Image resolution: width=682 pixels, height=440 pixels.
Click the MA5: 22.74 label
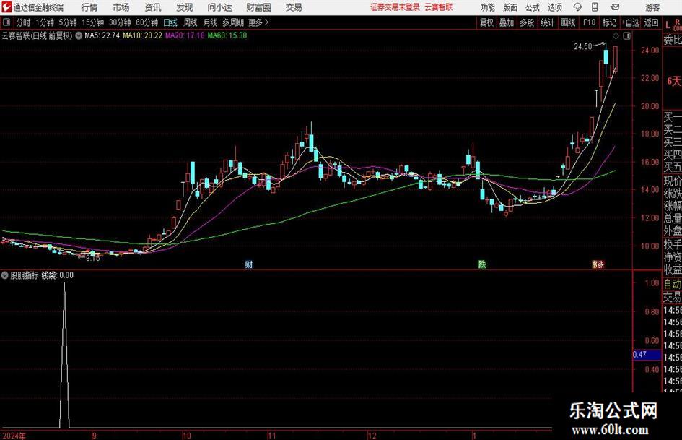pos(102,35)
